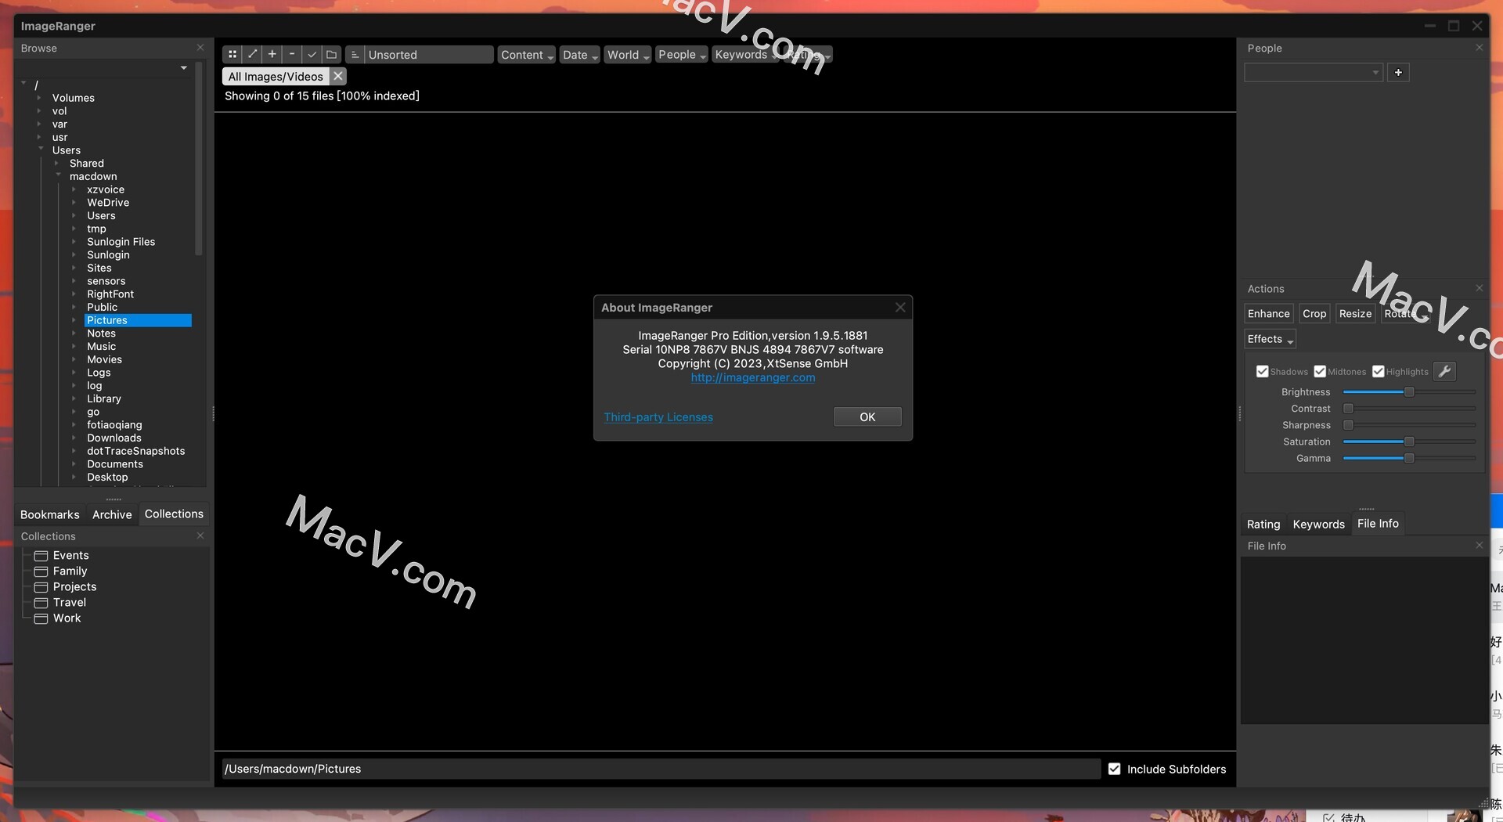
Task: Select the Movies folder in tree
Action: pos(104,359)
